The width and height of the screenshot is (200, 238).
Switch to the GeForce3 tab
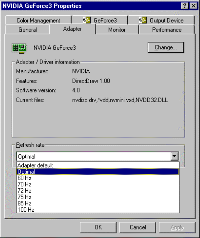pyautogui.click(x=100, y=20)
